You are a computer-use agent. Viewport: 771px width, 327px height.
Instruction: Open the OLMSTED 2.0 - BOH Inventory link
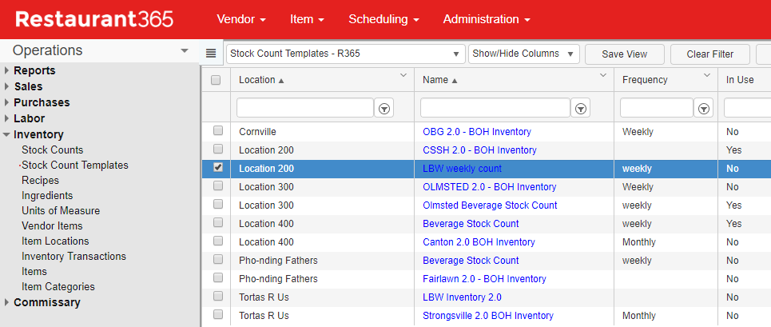[489, 187]
